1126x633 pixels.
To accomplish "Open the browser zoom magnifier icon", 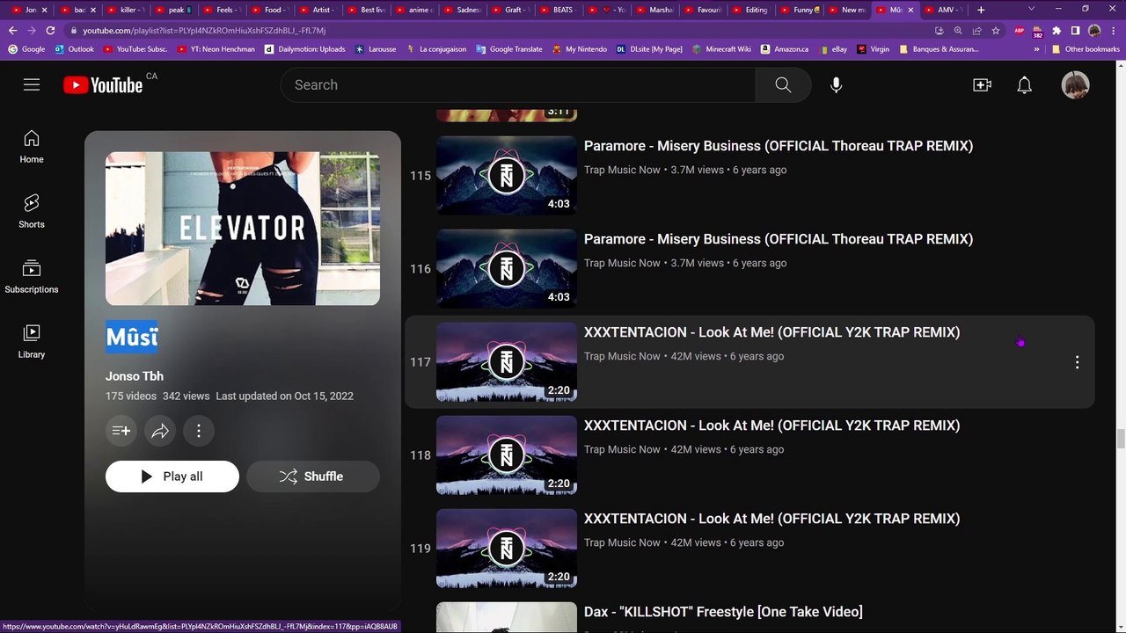I will click(x=958, y=30).
